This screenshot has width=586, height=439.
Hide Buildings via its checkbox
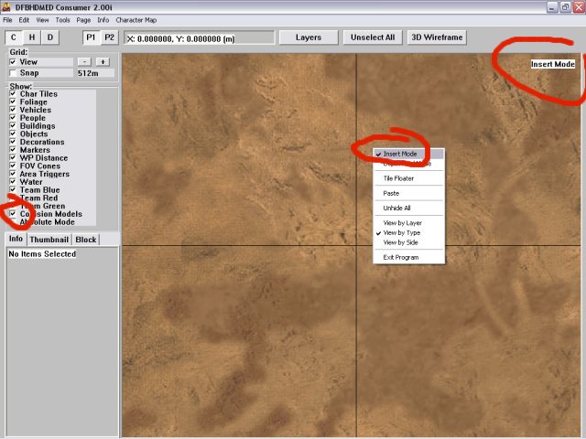[x=13, y=126]
